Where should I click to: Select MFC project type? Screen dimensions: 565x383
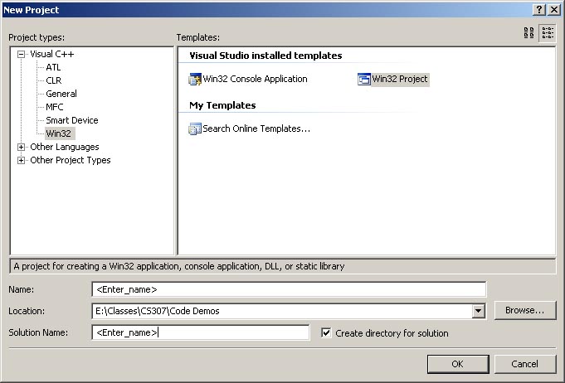pyautogui.click(x=55, y=107)
